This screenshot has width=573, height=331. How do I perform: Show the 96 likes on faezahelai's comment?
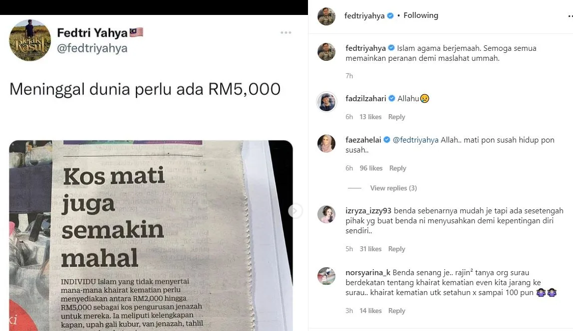(x=371, y=168)
